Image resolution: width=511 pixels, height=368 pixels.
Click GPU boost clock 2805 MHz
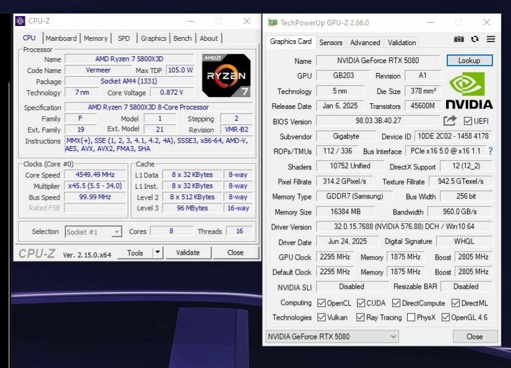[x=473, y=257]
